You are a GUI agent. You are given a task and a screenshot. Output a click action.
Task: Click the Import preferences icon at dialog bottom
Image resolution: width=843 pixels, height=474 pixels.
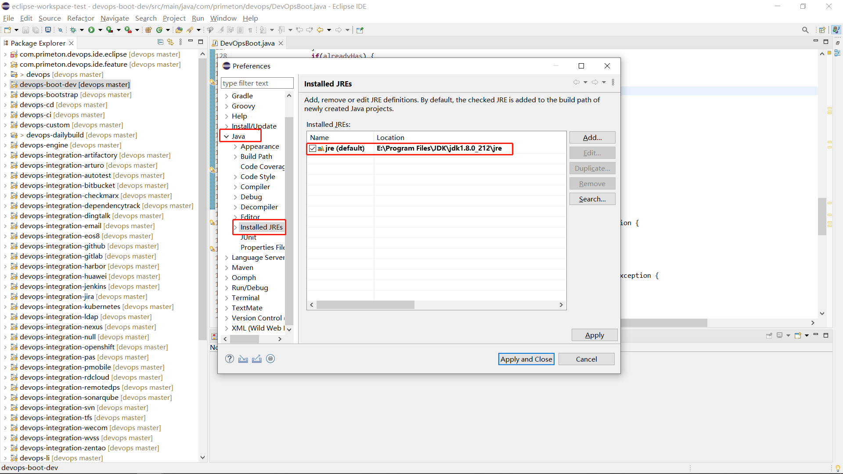pos(243,359)
